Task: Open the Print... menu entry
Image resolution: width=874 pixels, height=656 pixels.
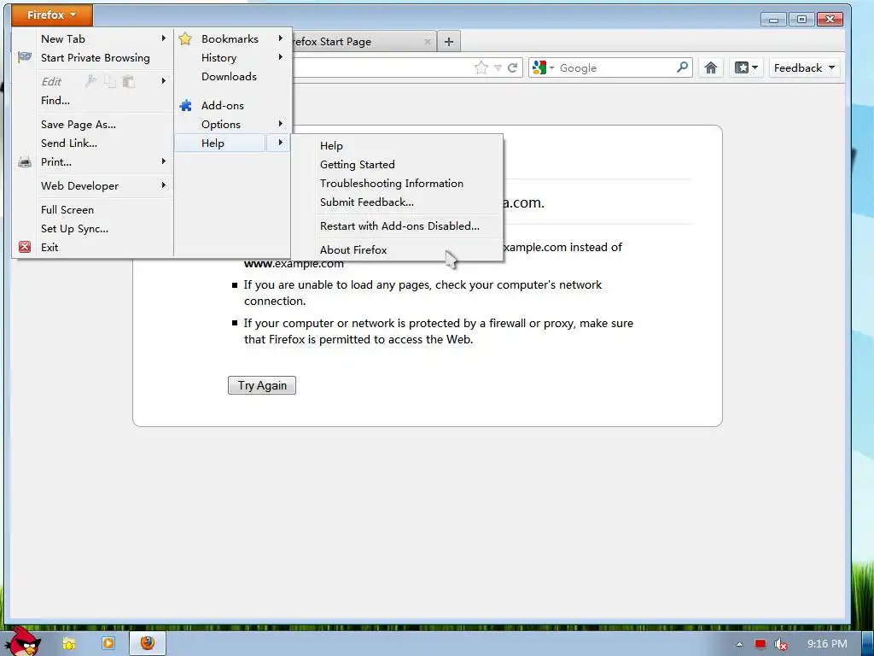Action: click(56, 161)
